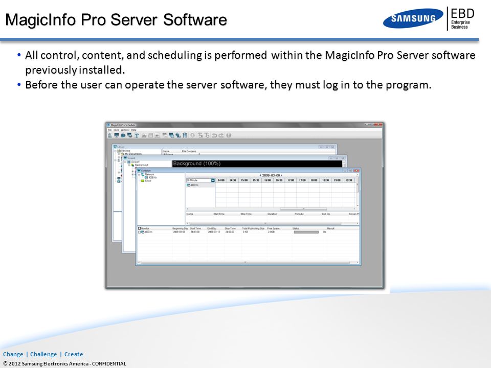Select Network in the Schedule tree
491x368 pixels.
pos(150,174)
